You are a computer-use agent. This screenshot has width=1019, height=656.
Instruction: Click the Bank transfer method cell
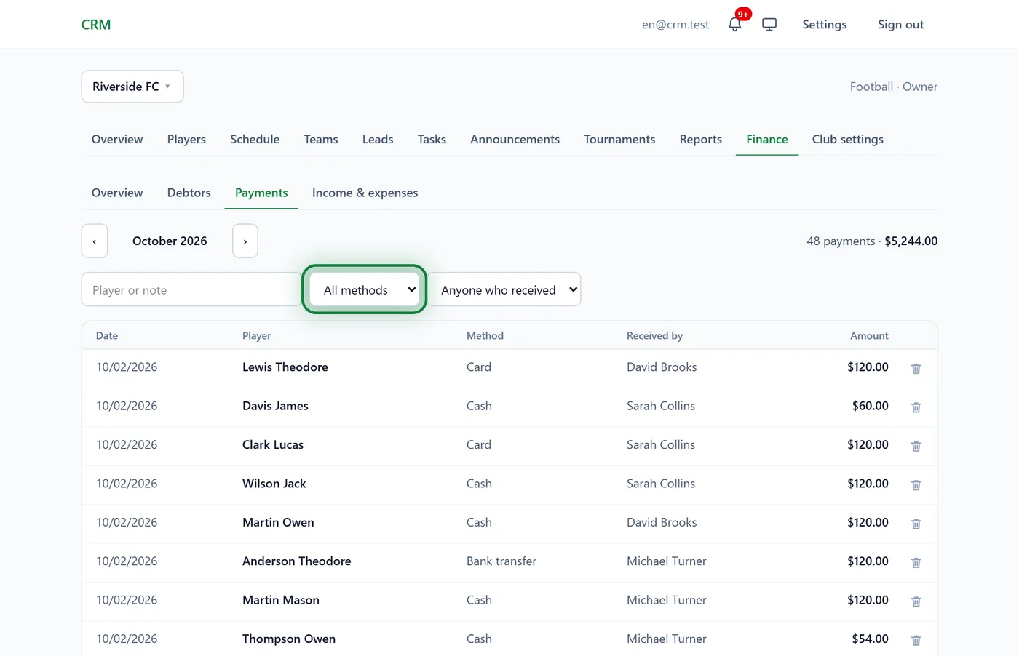501,561
